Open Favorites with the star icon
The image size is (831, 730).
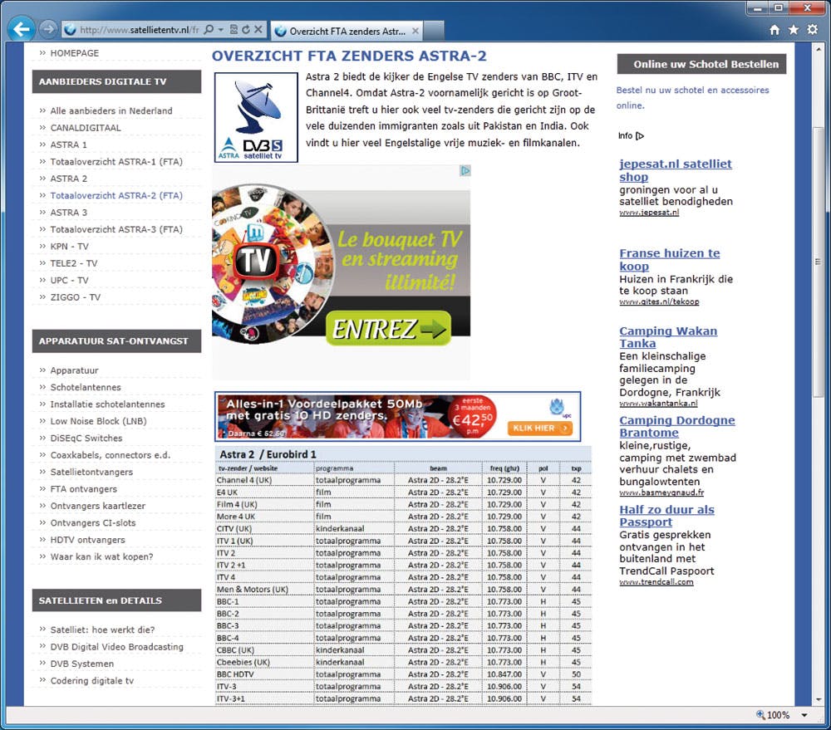[x=793, y=30]
